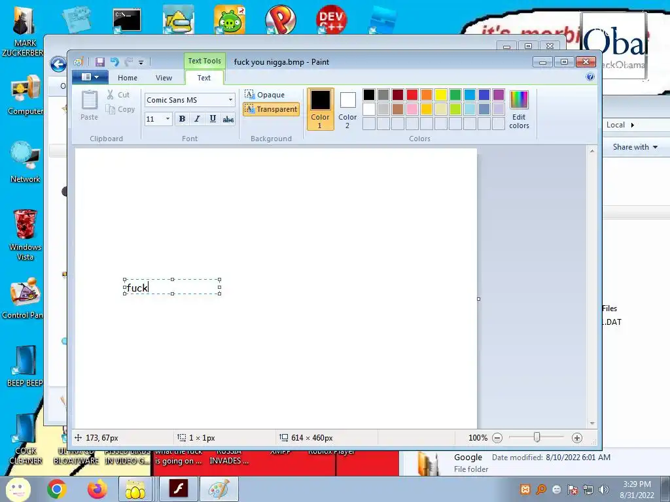Click the Save icon in Paint's quick access toolbar
The width and height of the screenshot is (670, 502).
point(100,62)
